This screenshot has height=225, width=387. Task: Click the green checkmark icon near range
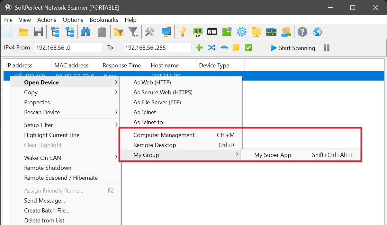point(248,48)
